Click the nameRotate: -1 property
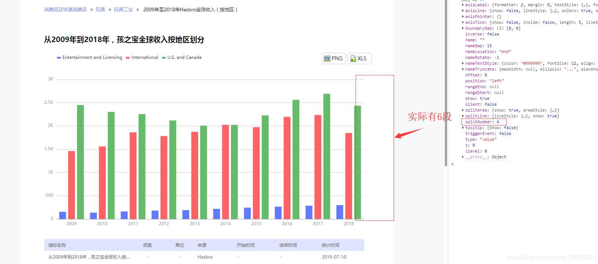Image resolution: width=598 pixels, height=264 pixels. click(x=482, y=57)
